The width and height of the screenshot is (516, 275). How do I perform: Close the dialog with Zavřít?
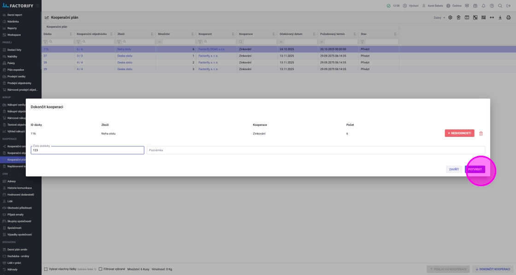tap(454, 170)
